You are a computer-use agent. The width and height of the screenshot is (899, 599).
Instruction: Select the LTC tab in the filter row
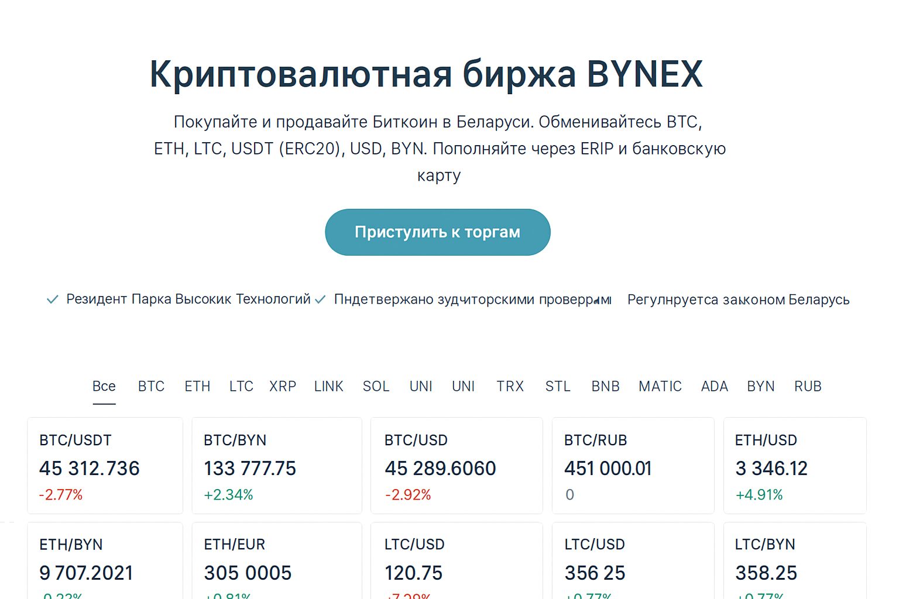click(x=241, y=386)
